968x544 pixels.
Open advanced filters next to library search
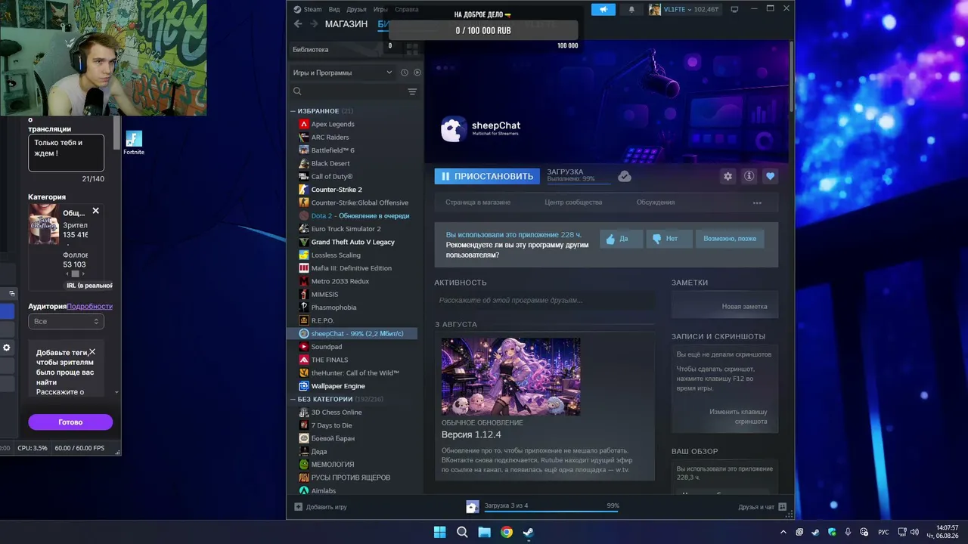pos(412,91)
